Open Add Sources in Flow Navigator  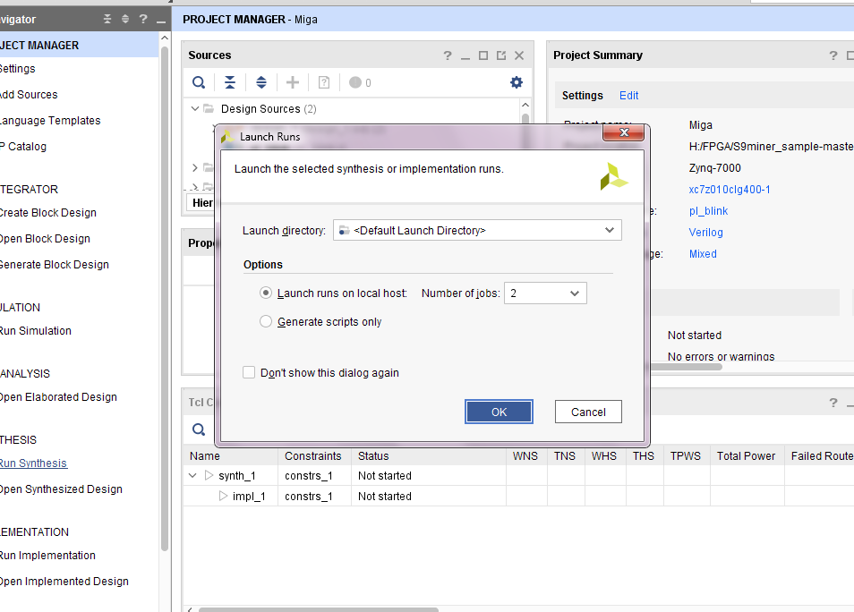coord(29,95)
